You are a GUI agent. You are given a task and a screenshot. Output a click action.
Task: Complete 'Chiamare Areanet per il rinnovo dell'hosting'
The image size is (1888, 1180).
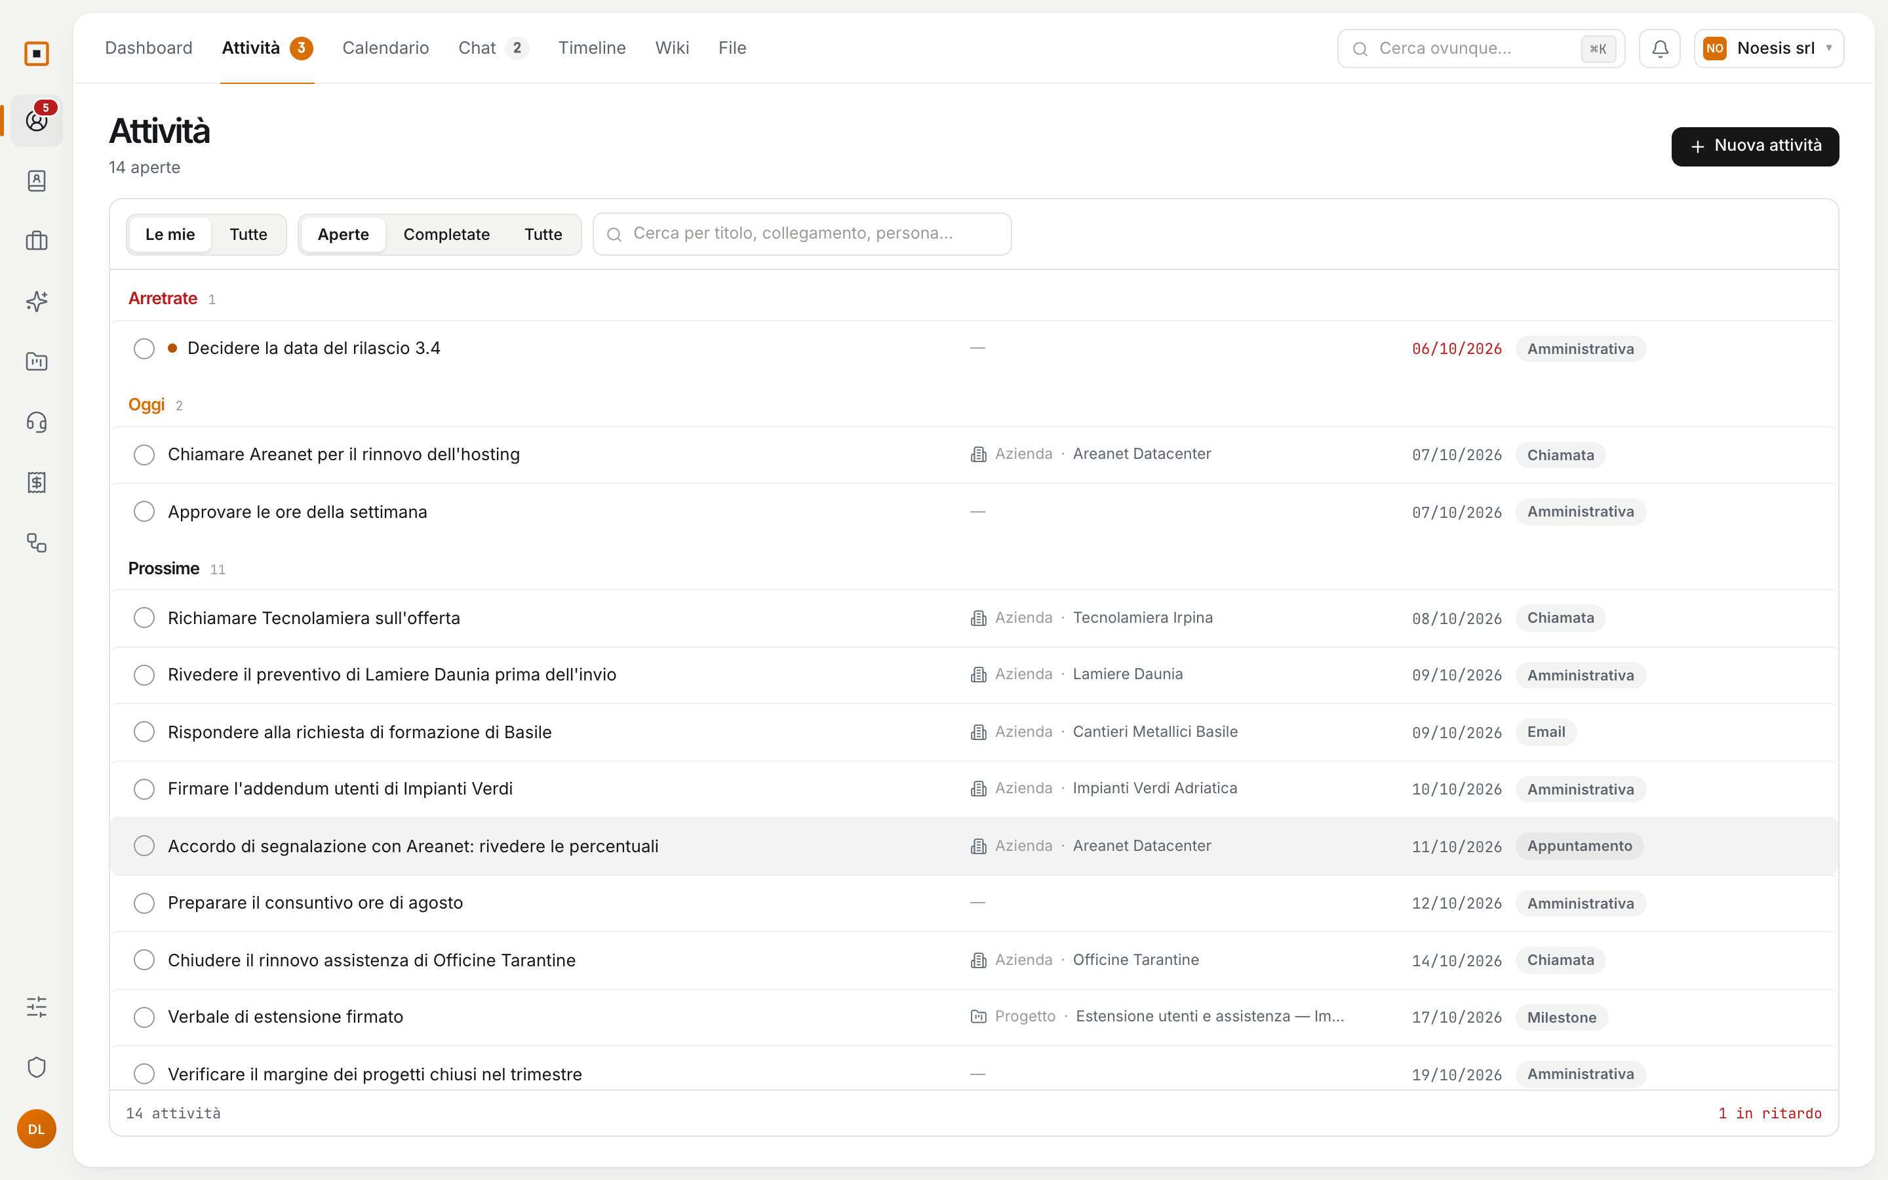(144, 454)
